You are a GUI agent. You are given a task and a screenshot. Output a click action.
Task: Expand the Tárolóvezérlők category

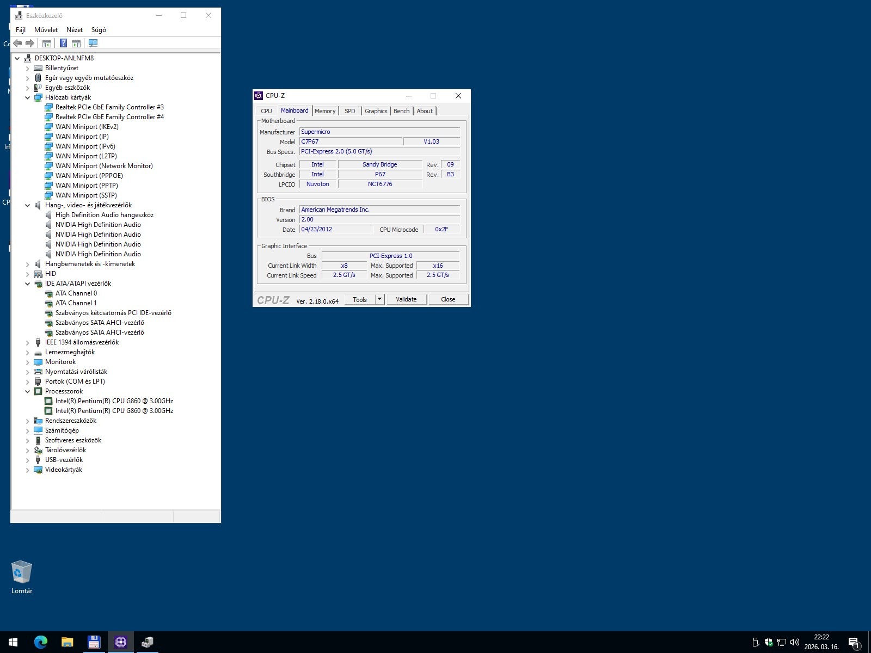(28, 450)
